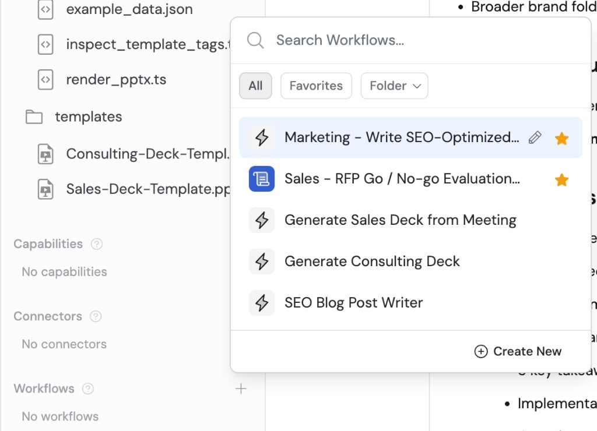Select Sales – RFP Go / No-go Evaluation workflow
This screenshot has width=597, height=431.
[410, 179]
